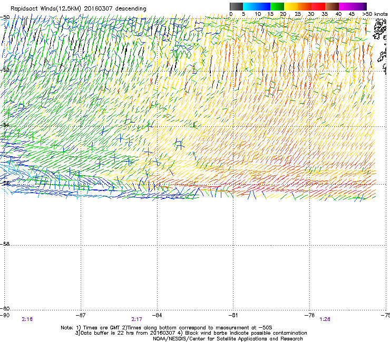Click the brown 35-40 knots legend swatch

[x=332, y=6]
